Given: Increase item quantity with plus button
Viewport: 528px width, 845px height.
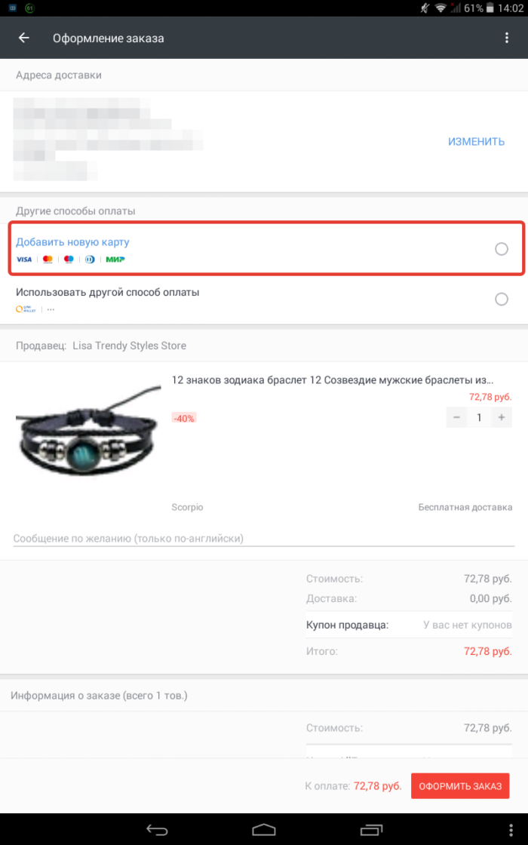Looking at the screenshot, I should click(x=500, y=417).
